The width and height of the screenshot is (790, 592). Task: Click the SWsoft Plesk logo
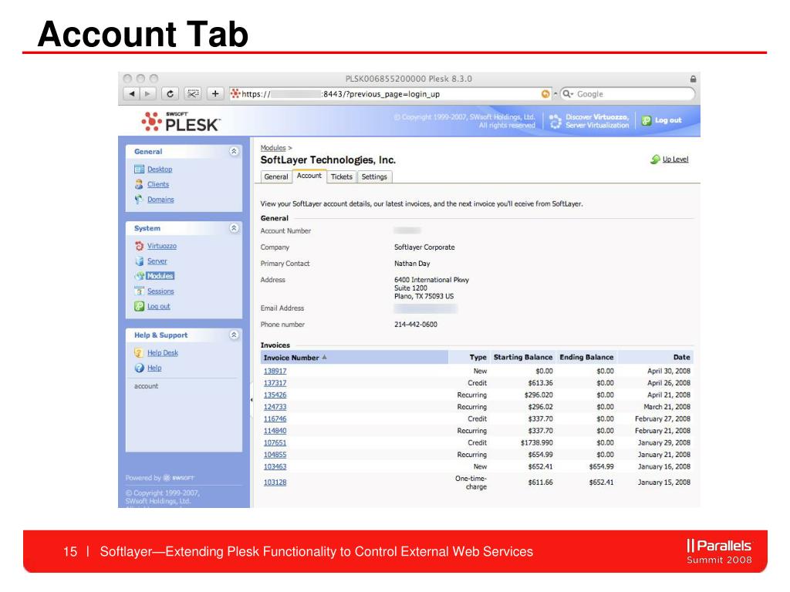pyautogui.click(x=181, y=122)
